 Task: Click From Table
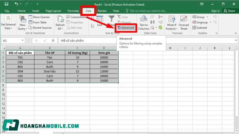[x=38, y=22]
